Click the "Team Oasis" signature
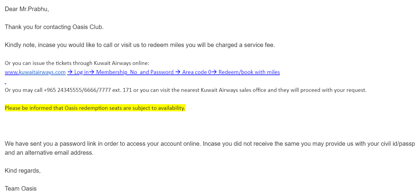 (21, 189)
